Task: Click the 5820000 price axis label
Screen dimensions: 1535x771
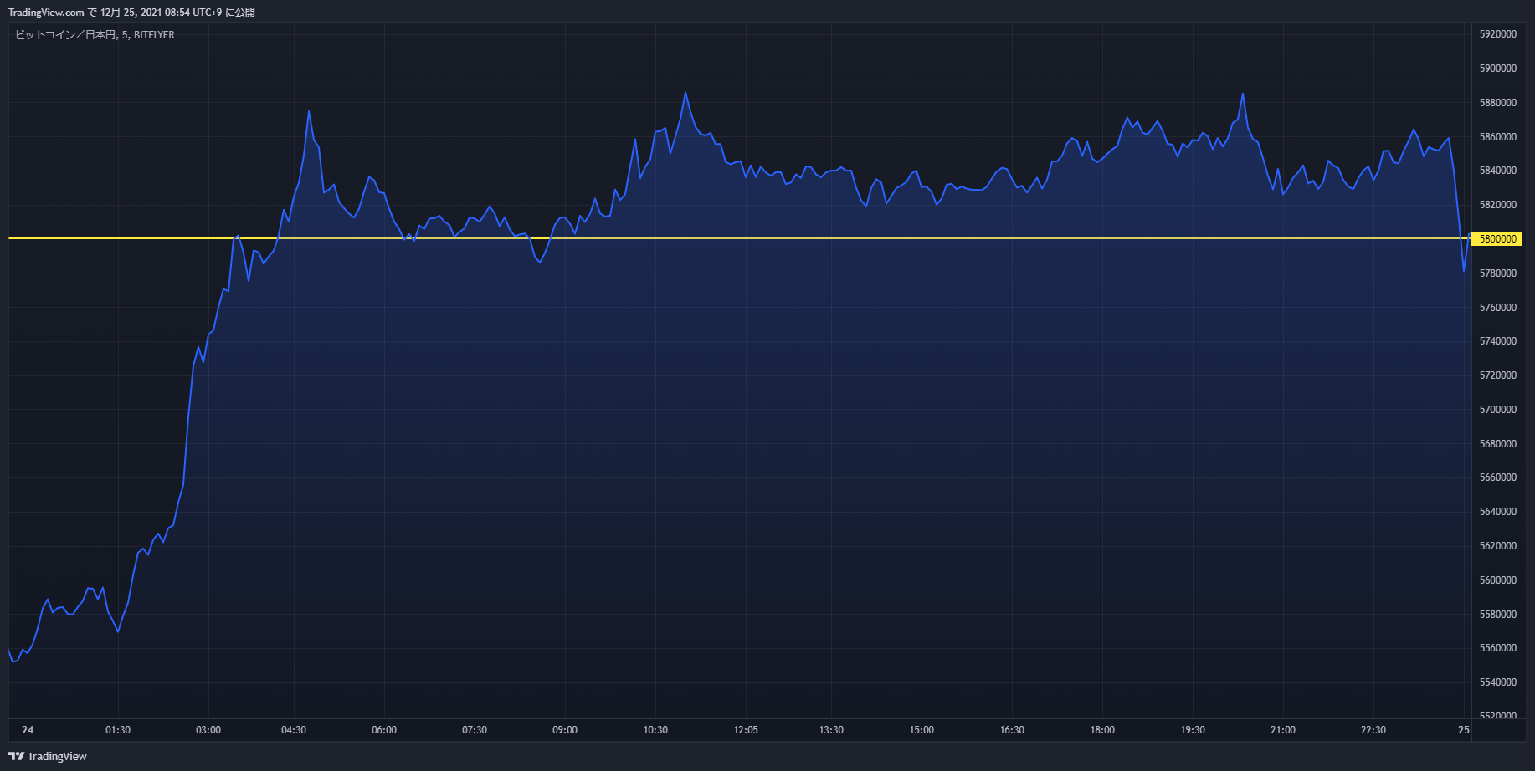Action: coord(1497,205)
